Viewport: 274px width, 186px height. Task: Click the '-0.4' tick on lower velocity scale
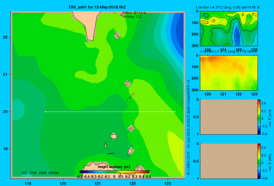click(x=264, y=178)
